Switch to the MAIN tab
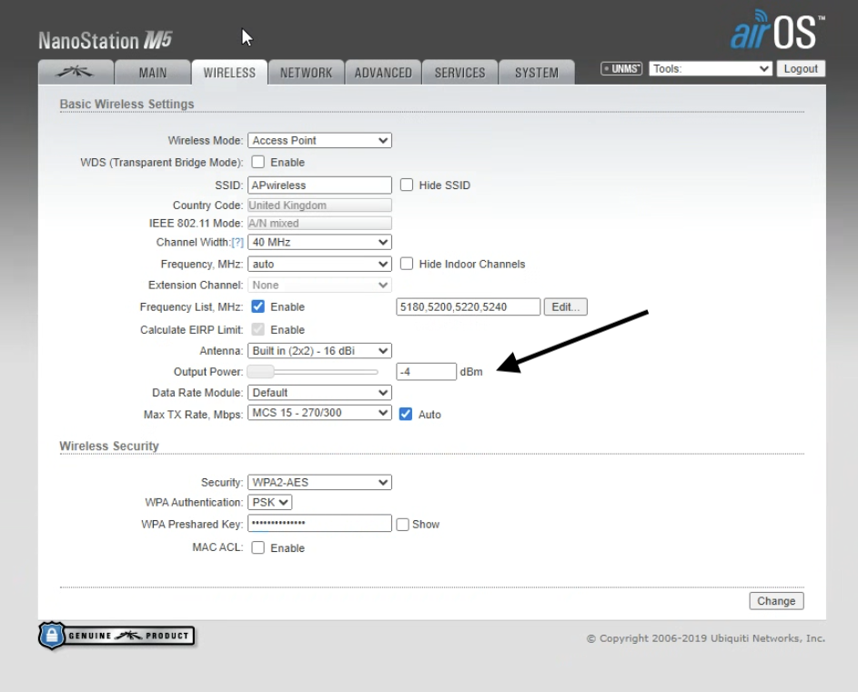Screen dimensions: 858x692 (152, 72)
